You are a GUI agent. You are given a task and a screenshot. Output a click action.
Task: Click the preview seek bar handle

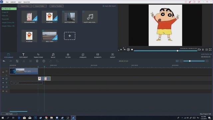coord(177,51)
